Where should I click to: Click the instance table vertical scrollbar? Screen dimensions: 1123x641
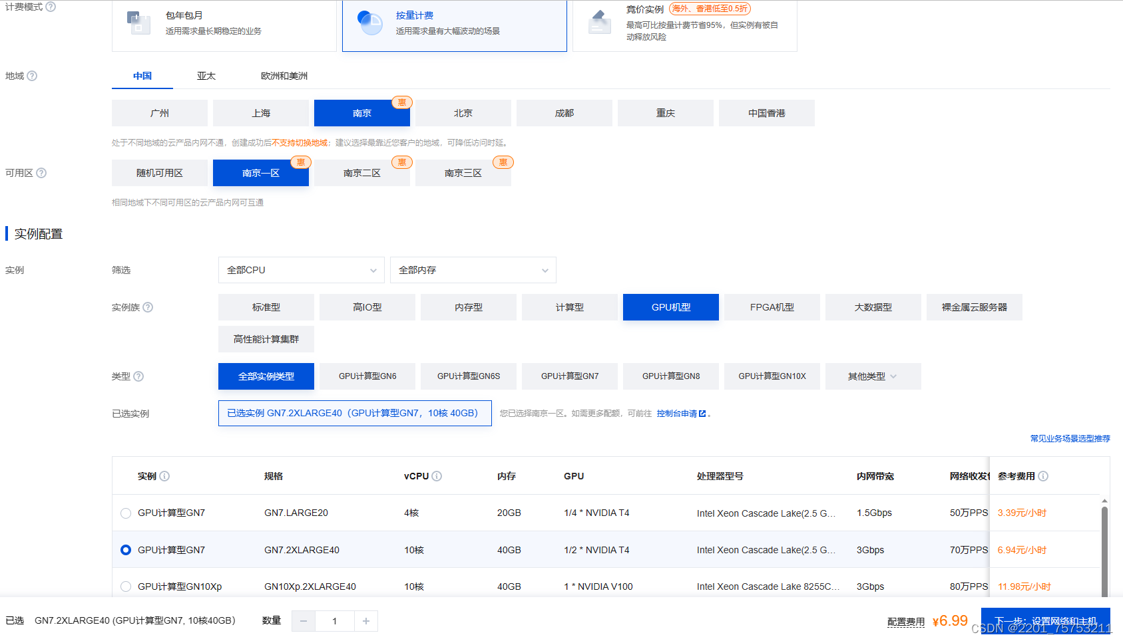1104,552
